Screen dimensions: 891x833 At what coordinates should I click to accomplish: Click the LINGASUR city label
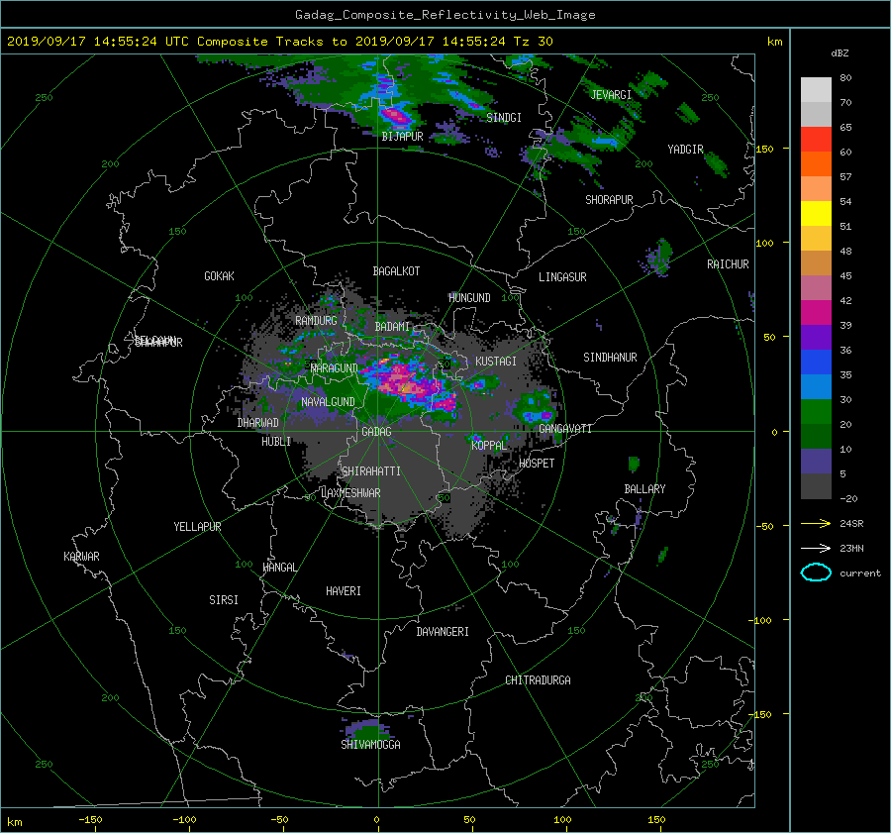[x=562, y=277]
